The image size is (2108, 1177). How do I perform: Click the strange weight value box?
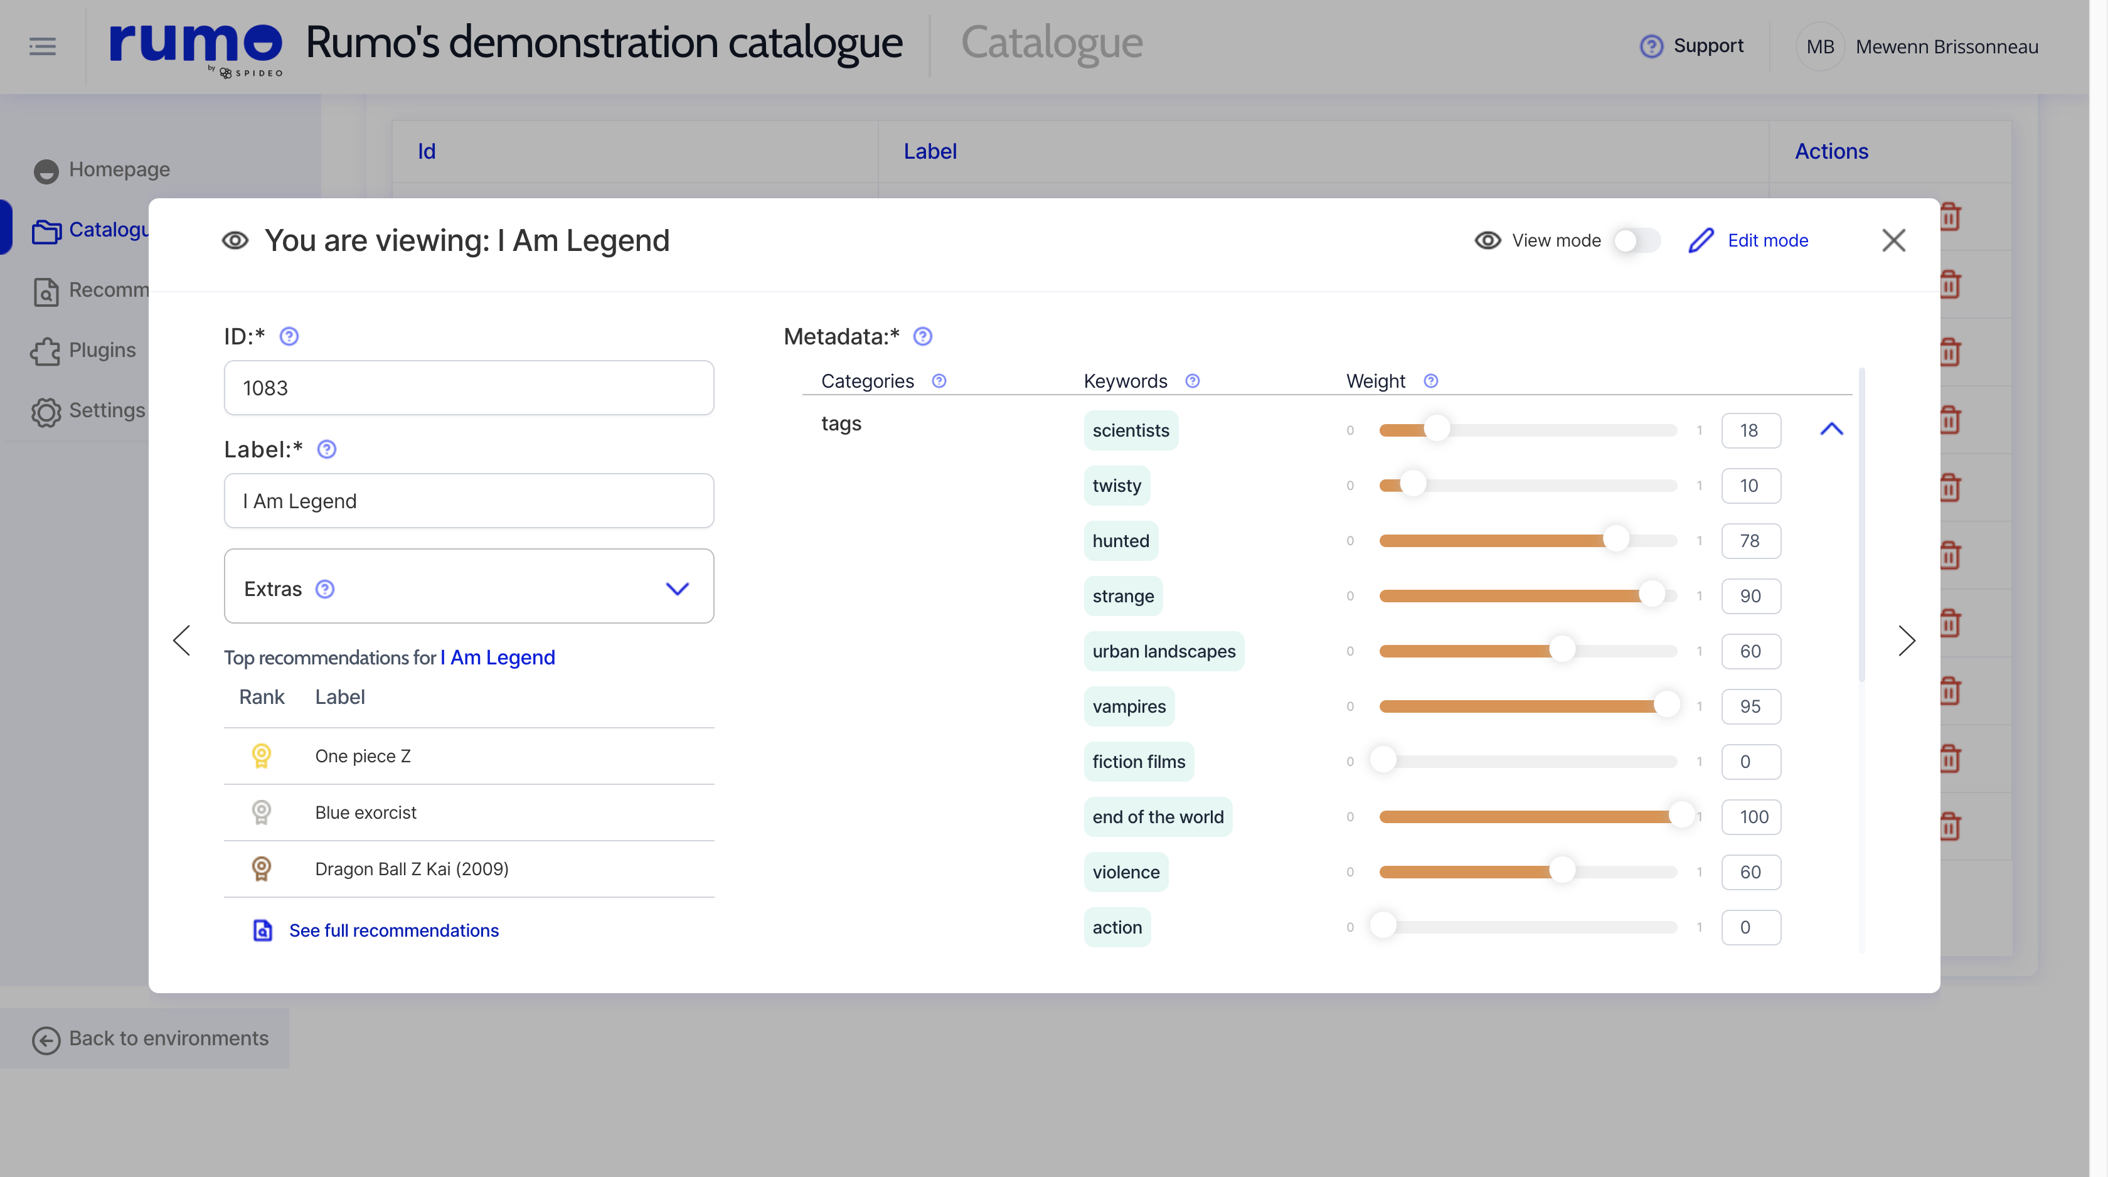click(1751, 596)
